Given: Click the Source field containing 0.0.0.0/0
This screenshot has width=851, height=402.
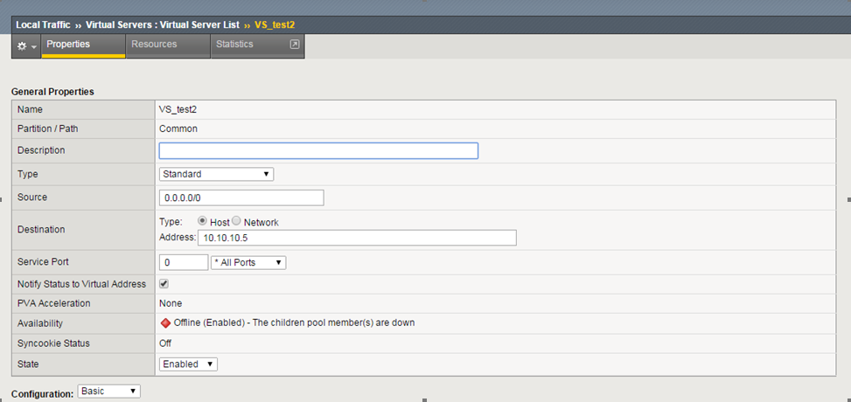Looking at the screenshot, I should pos(241,198).
